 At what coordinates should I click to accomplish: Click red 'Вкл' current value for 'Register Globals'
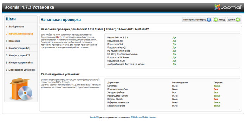[x=216, y=99]
